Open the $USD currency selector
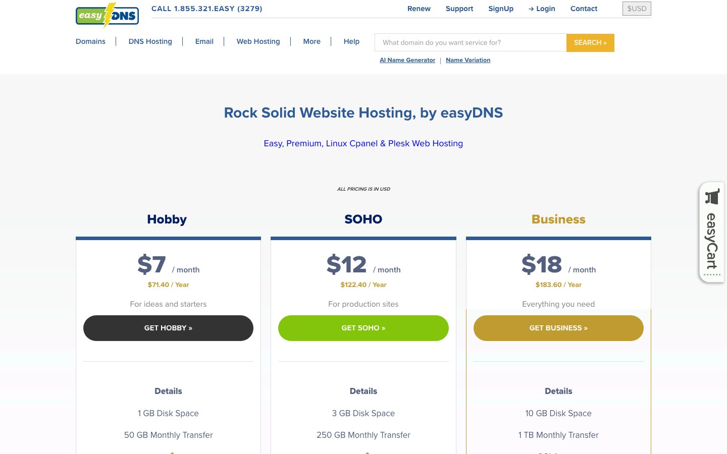The width and height of the screenshot is (727, 454). (637, 9)
